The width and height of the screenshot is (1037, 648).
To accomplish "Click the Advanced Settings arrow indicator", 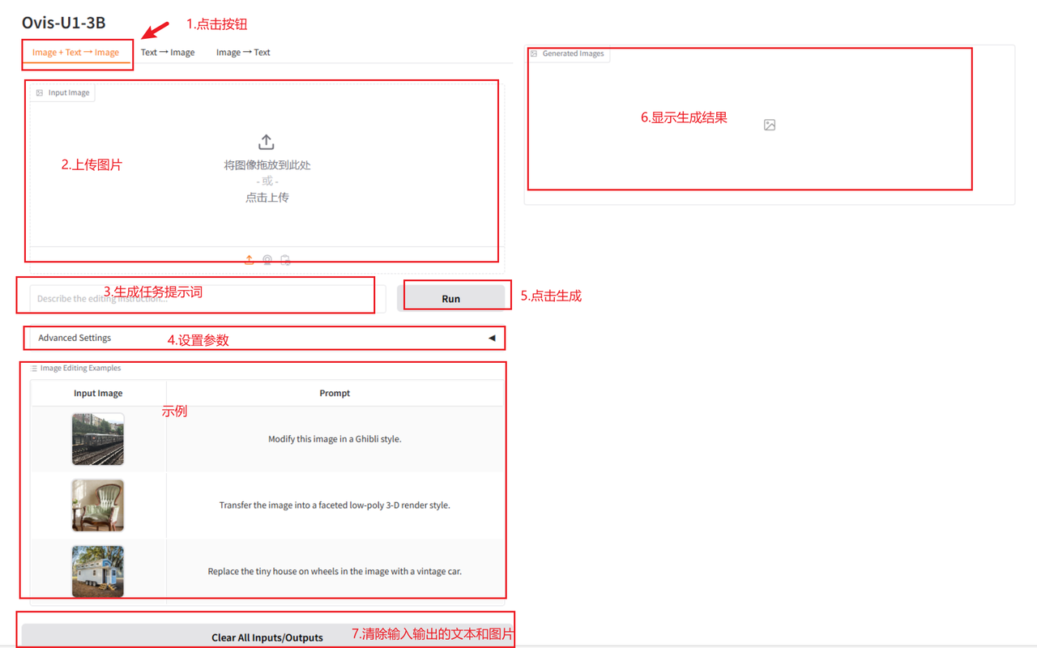I will pyautogui.click(x=492, y=338).
